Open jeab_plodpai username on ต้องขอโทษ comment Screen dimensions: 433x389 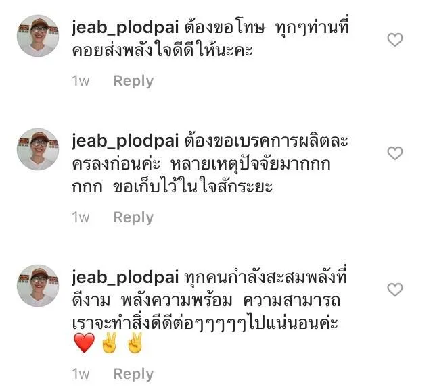tap(125, 28)
